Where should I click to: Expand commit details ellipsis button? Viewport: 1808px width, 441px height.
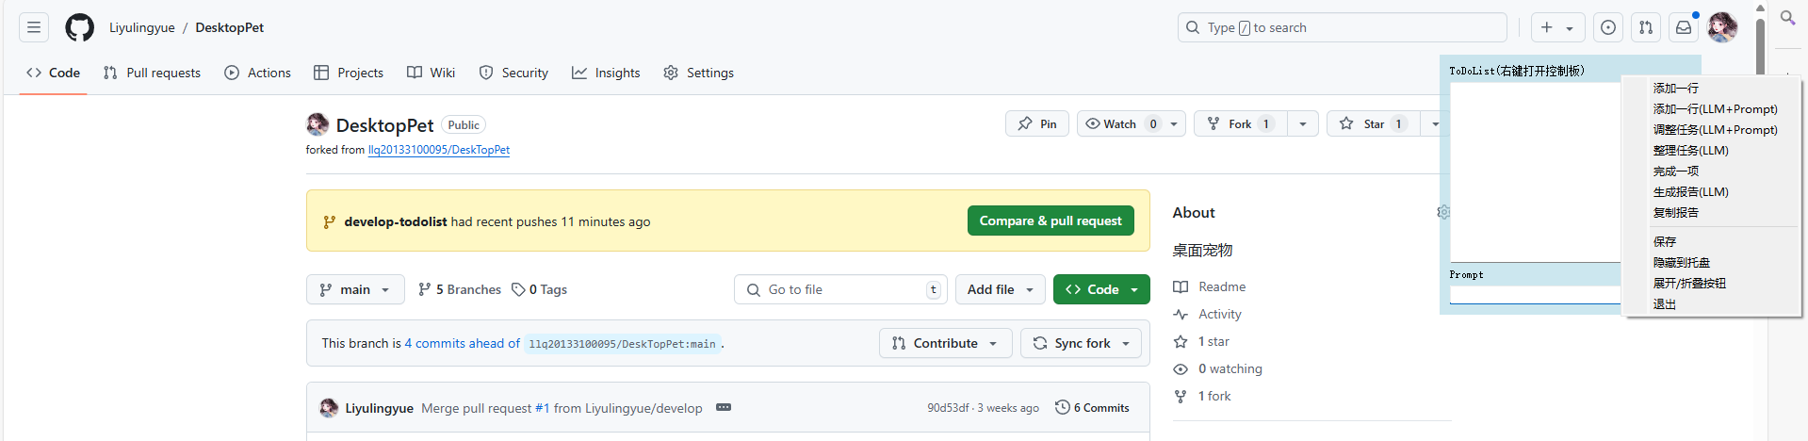point(724,407)
